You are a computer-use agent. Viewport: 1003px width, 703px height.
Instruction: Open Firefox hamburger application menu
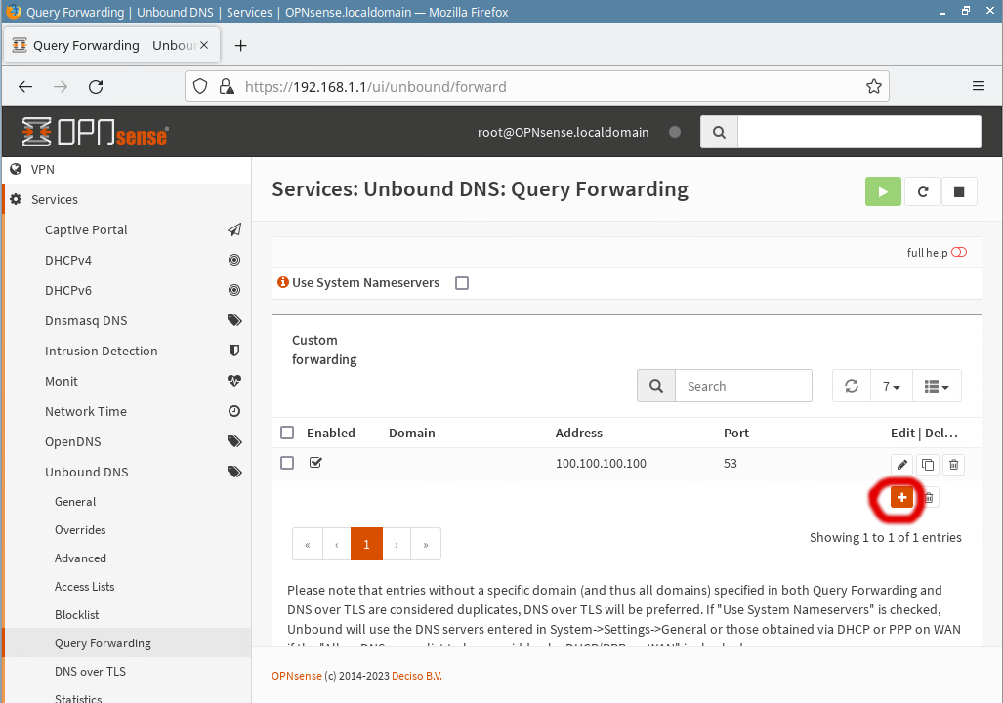click(x=978, y=86)
